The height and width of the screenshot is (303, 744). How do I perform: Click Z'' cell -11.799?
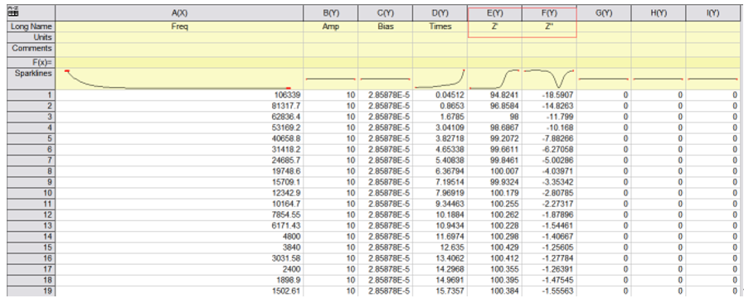[549, 117]
